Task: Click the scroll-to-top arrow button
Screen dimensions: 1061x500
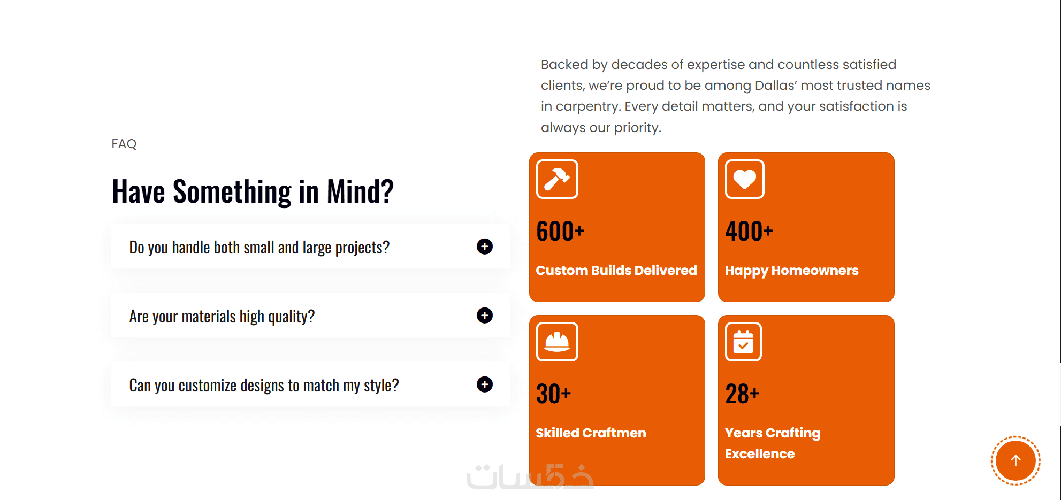Action: coord(1015,460)
